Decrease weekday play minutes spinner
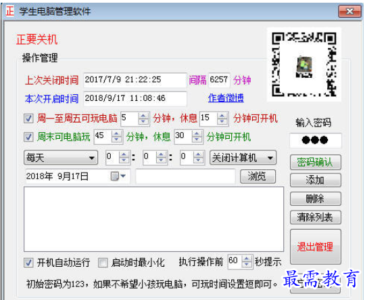Screen dimensions: 365x300 pos(143,121)
